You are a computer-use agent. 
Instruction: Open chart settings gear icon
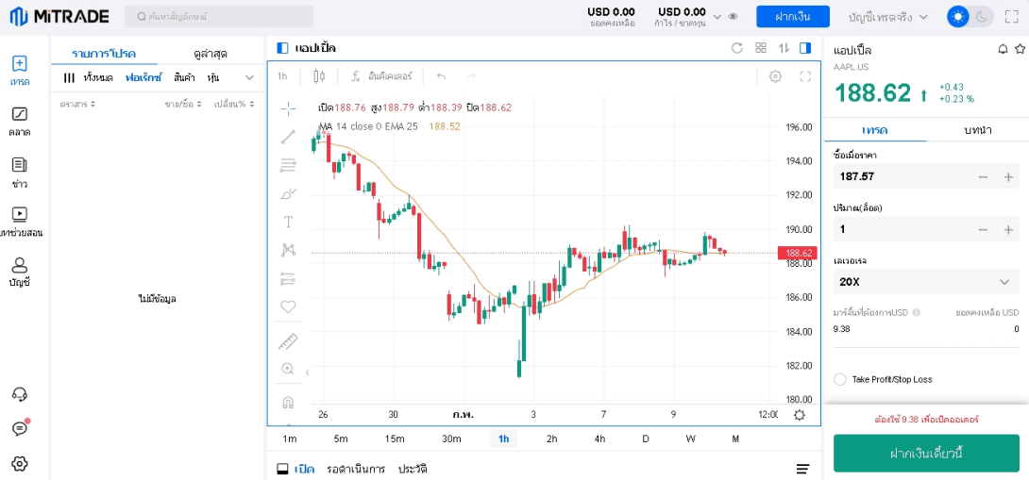(x=775, y=76)
